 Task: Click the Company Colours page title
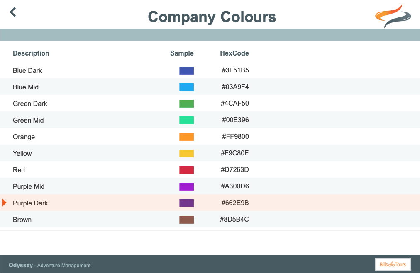[x=212, y=17]
